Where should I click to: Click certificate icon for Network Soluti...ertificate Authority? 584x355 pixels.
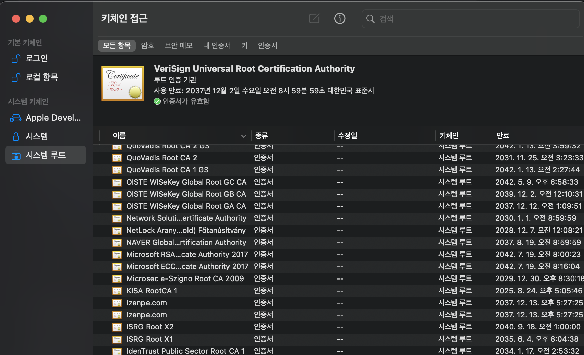tap(117, 218)
